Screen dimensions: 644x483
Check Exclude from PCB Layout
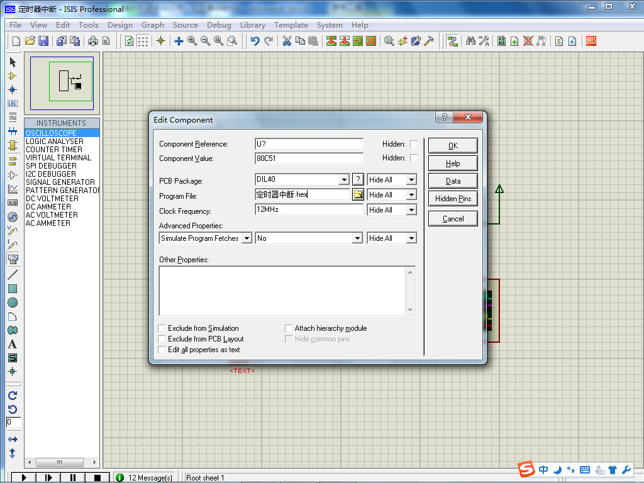point(162,339)
